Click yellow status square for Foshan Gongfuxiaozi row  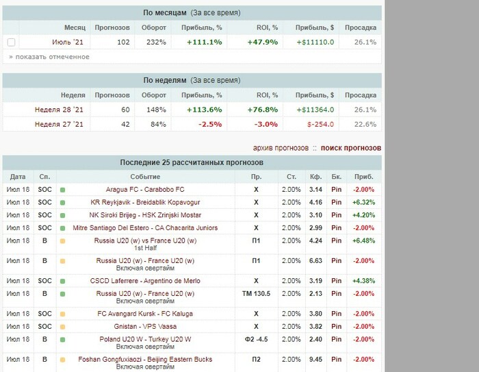63,360
